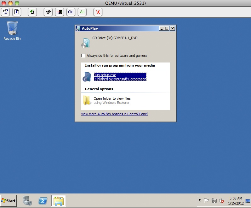Click the green refresh arrows toolbar icon
The width and height of the screenshot is (251, 208).
coord(32,12)
